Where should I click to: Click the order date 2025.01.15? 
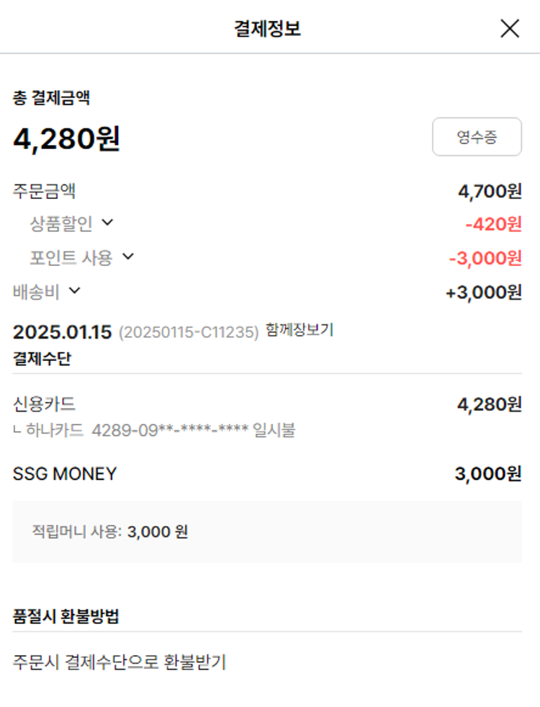[63, 332]
